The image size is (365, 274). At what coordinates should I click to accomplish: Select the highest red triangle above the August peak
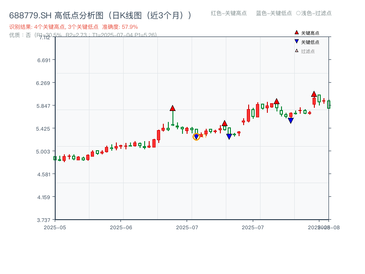click(x=314, y=94)
